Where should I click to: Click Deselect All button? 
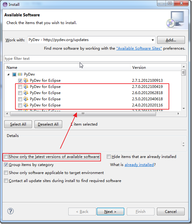tap(48, 124)
